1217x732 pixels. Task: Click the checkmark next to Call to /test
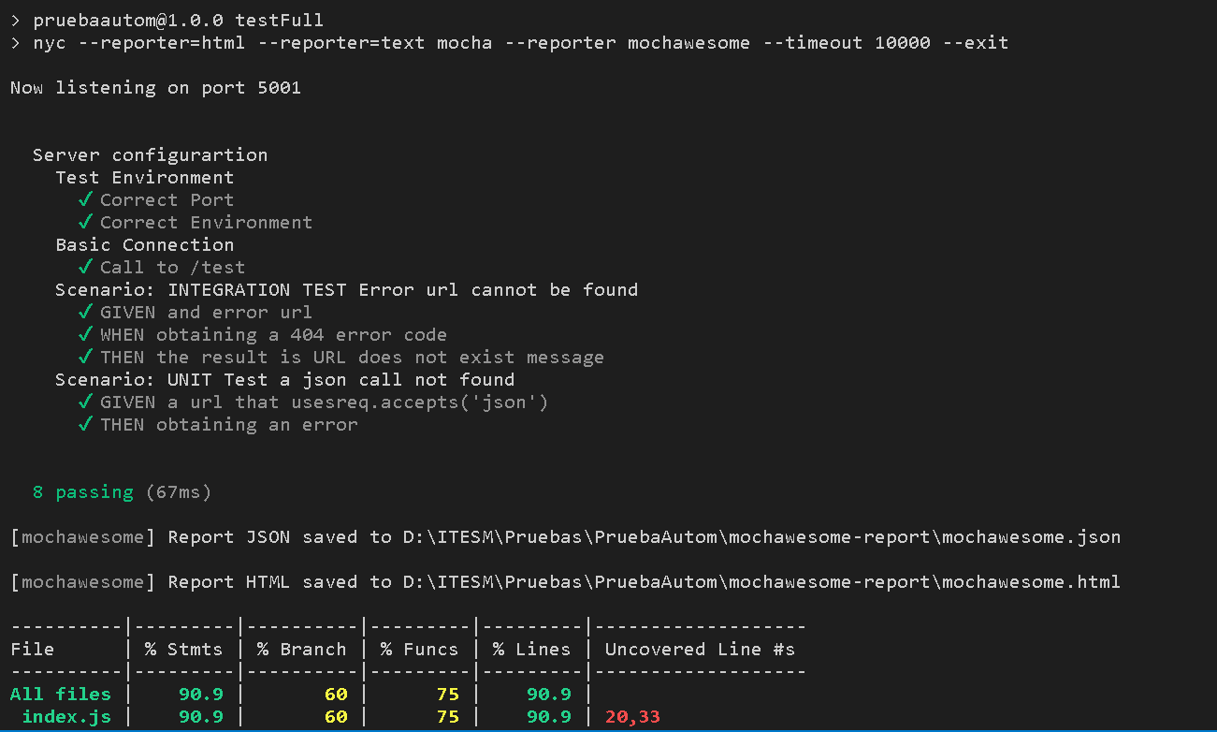coord(85,267)
